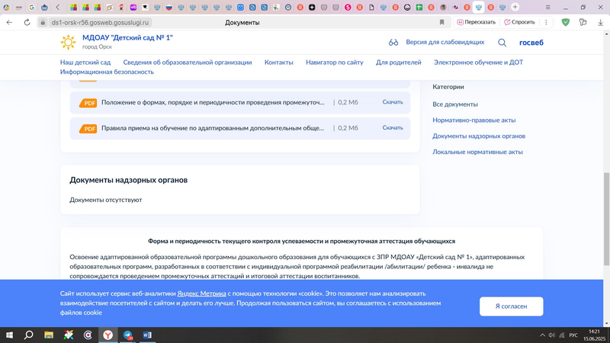The image size is (610, 343).
Task: Open the extensions icon beside the downloads arrow
Action: (583, 23)
